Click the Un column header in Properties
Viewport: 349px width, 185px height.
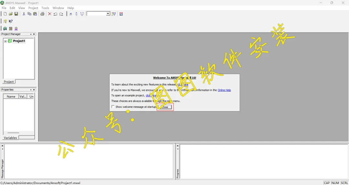[31, 96]
